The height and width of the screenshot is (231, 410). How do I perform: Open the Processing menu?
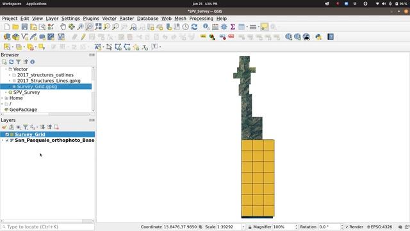(201, 19)
